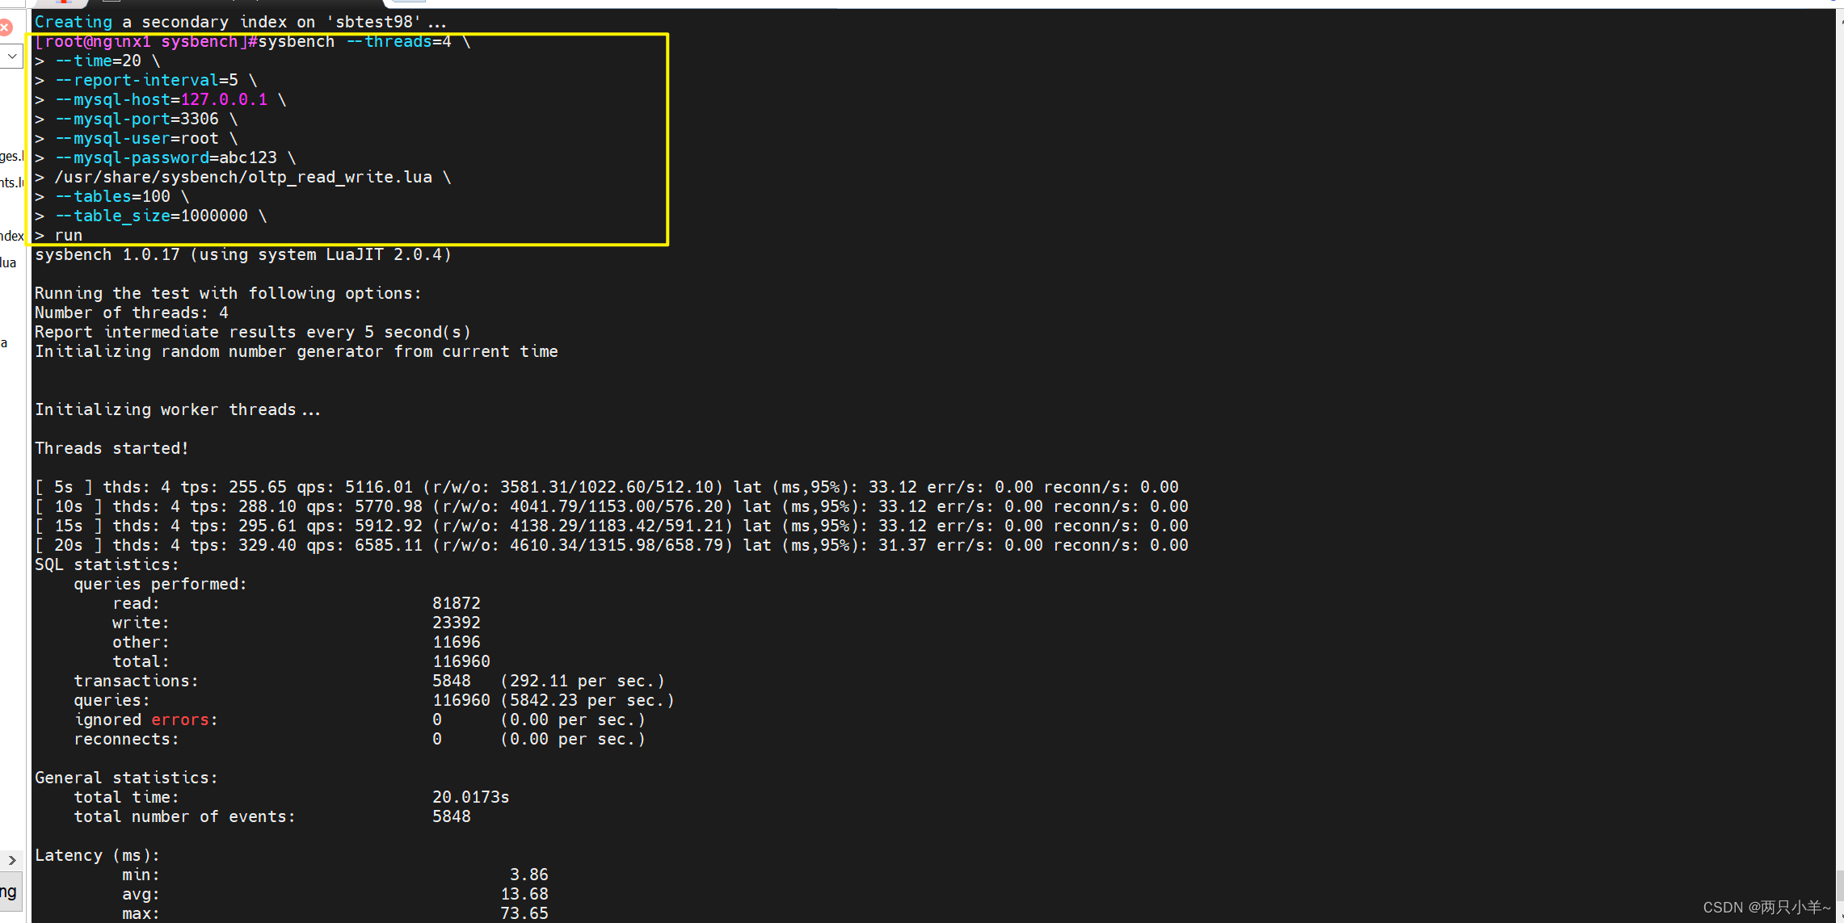This screenshot has width=1844, height=923.
Task: Click the '(292.11 per sec.)' transactions rate
Action: pos(583,681)
